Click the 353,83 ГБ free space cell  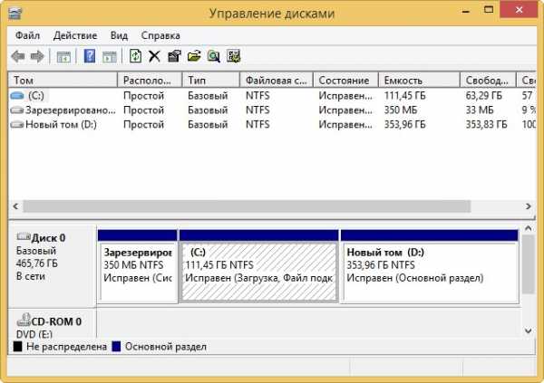486,125
